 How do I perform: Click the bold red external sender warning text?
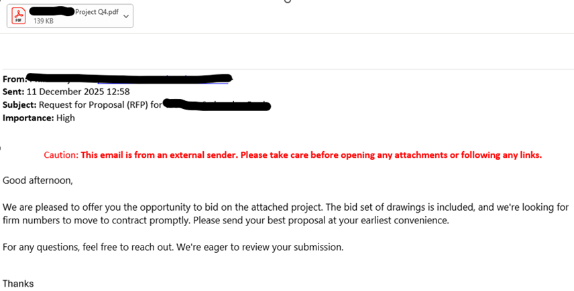tap(311, 155)
